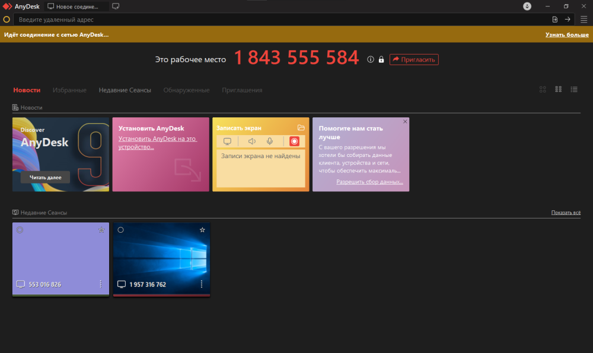The image size is (593, 353).
Task: Click the Пригласить button
Action: 414,59
